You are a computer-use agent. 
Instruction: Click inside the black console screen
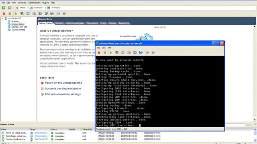160,92
